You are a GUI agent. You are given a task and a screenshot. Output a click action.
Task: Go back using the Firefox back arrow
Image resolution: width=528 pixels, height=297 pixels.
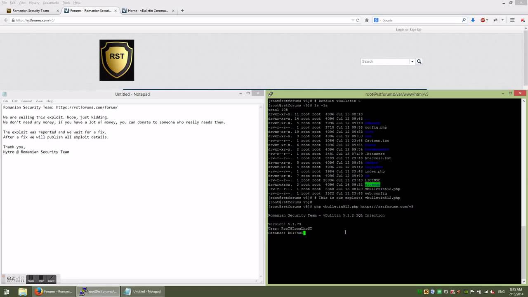tap(6, 20)
